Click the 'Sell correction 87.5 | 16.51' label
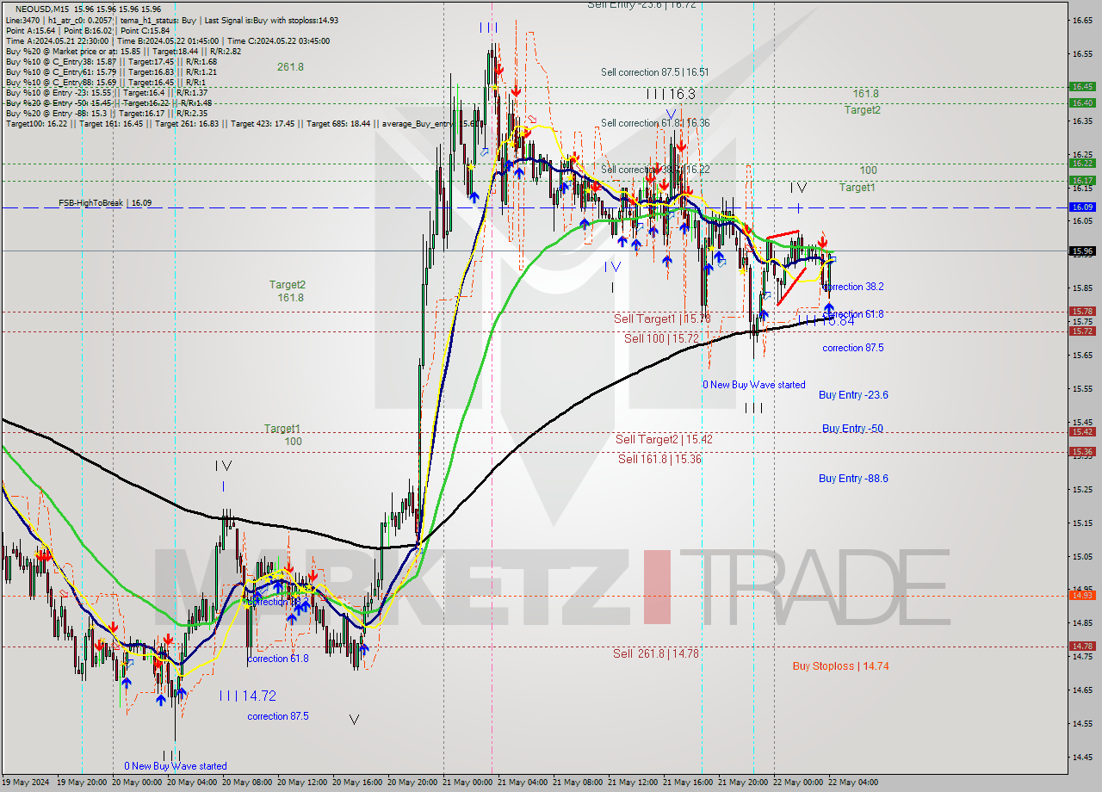 pos(655,72)
